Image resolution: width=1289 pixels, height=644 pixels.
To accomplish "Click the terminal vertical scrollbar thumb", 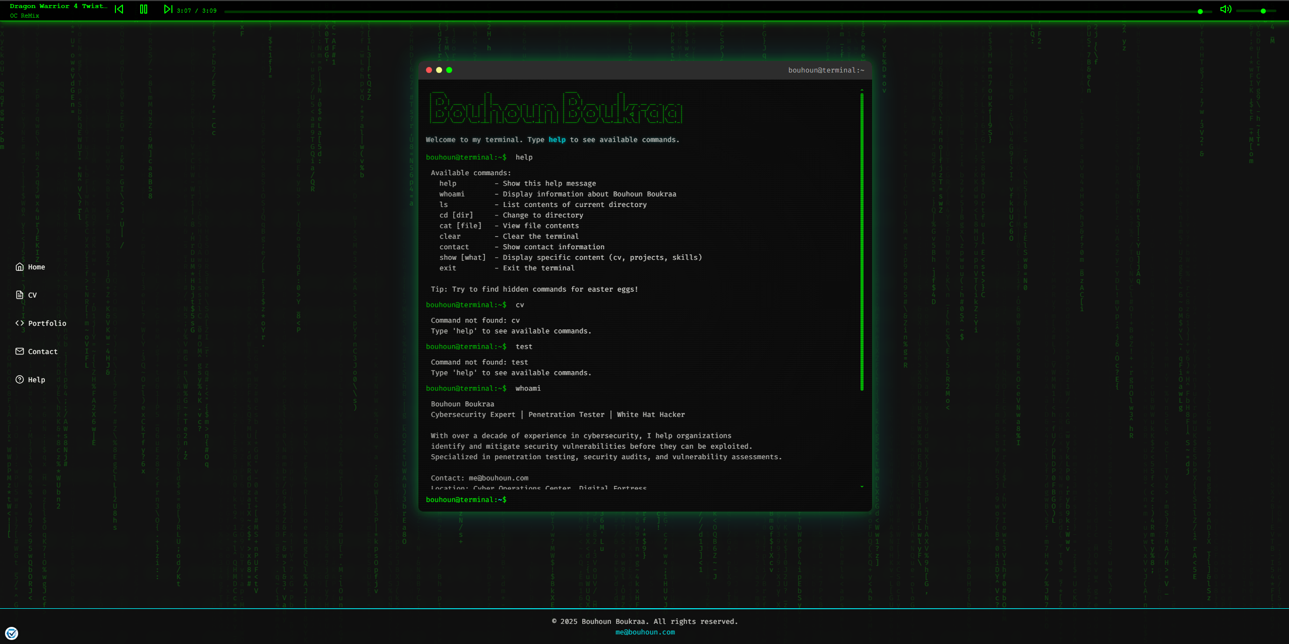I will pos(862,242).
